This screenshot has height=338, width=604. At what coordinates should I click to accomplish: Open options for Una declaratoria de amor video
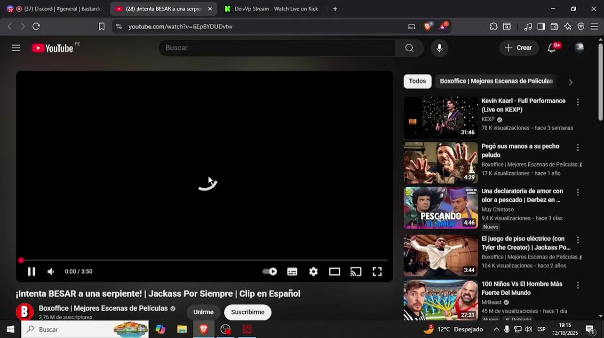(x=578, y=192)
